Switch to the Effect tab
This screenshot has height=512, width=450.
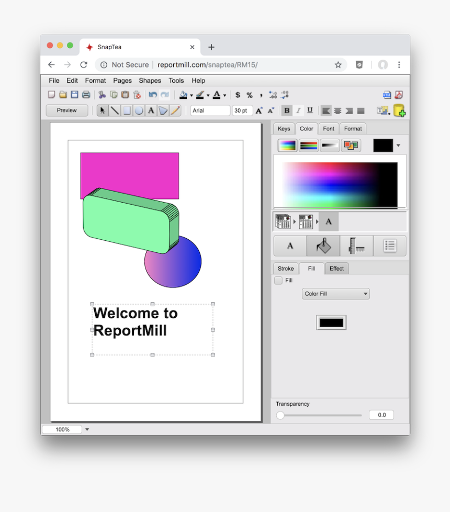pyautogui.click(x=336, y=269)
